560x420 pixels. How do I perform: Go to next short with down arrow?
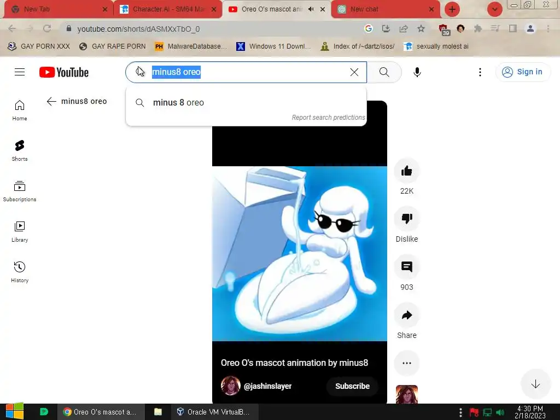[x=535, y=384]
